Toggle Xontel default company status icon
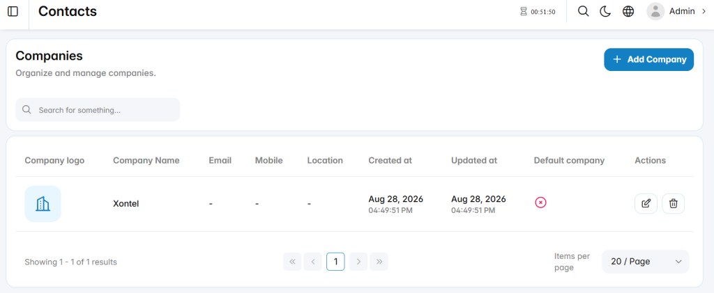Screen dimensions: 714x293 [x=540, y=203]
